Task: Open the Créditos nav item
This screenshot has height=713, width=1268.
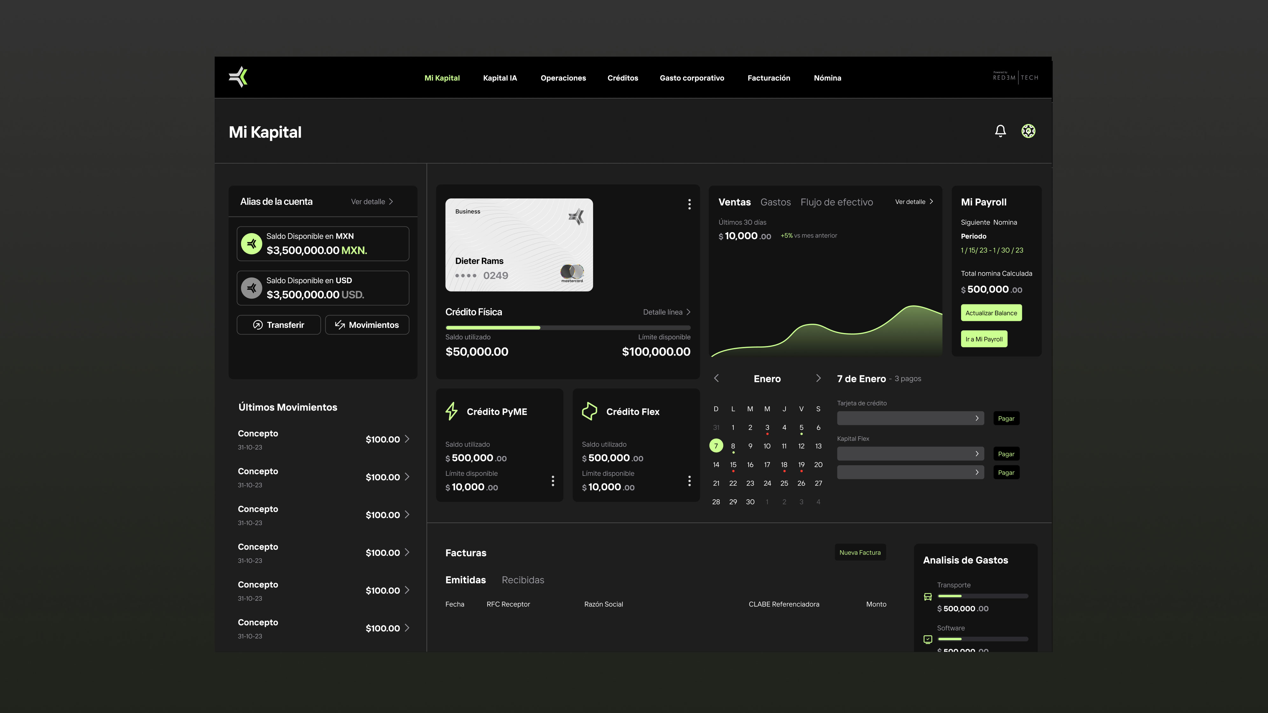Action: pos(623,78)
